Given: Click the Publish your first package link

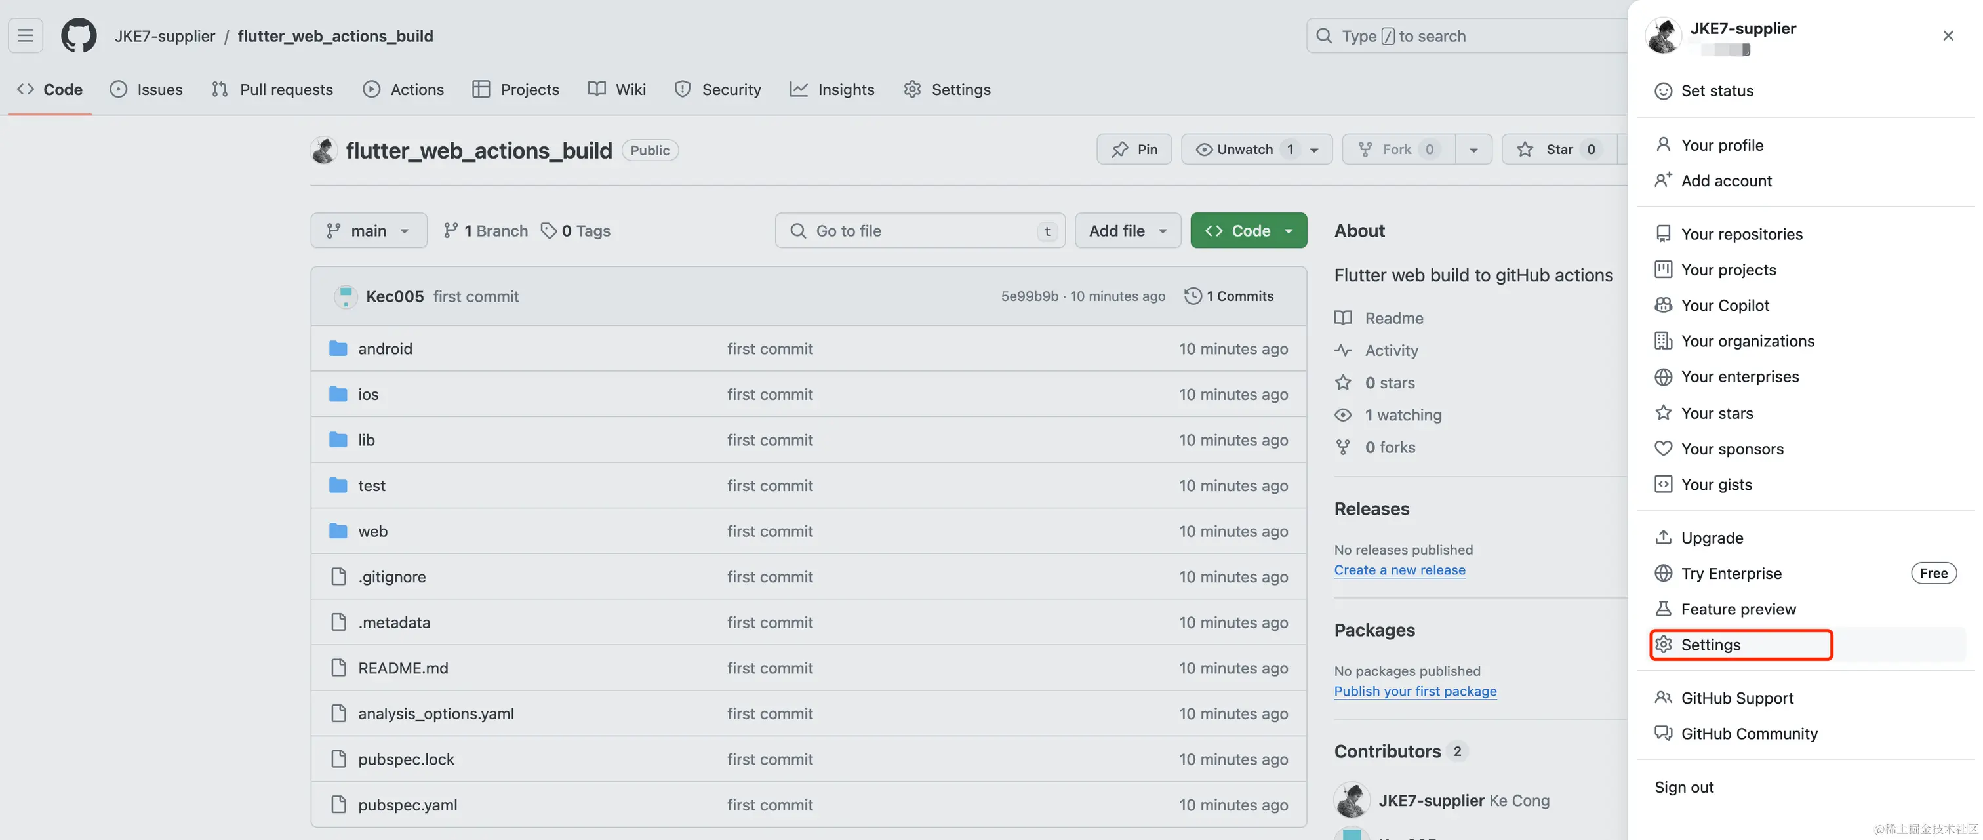Looking at the screenshot, I should [x=1415, y=690].
